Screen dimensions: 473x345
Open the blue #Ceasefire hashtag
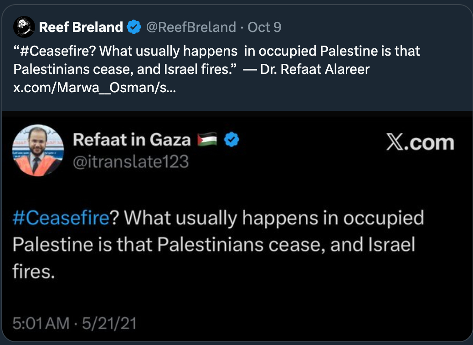(61, 218)
